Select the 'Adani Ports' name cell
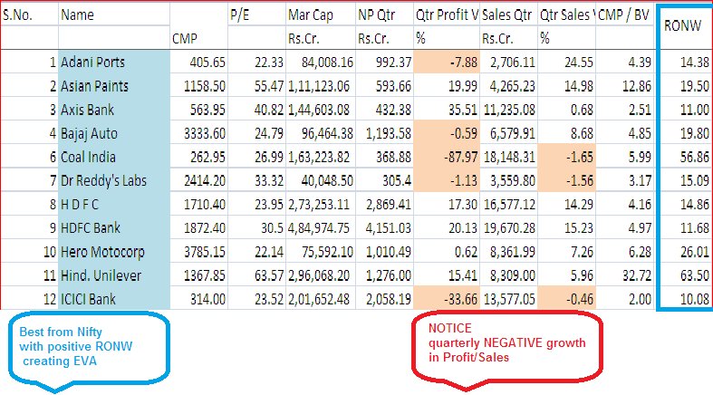This screenshot has width=713, height=395. [114, 62]
